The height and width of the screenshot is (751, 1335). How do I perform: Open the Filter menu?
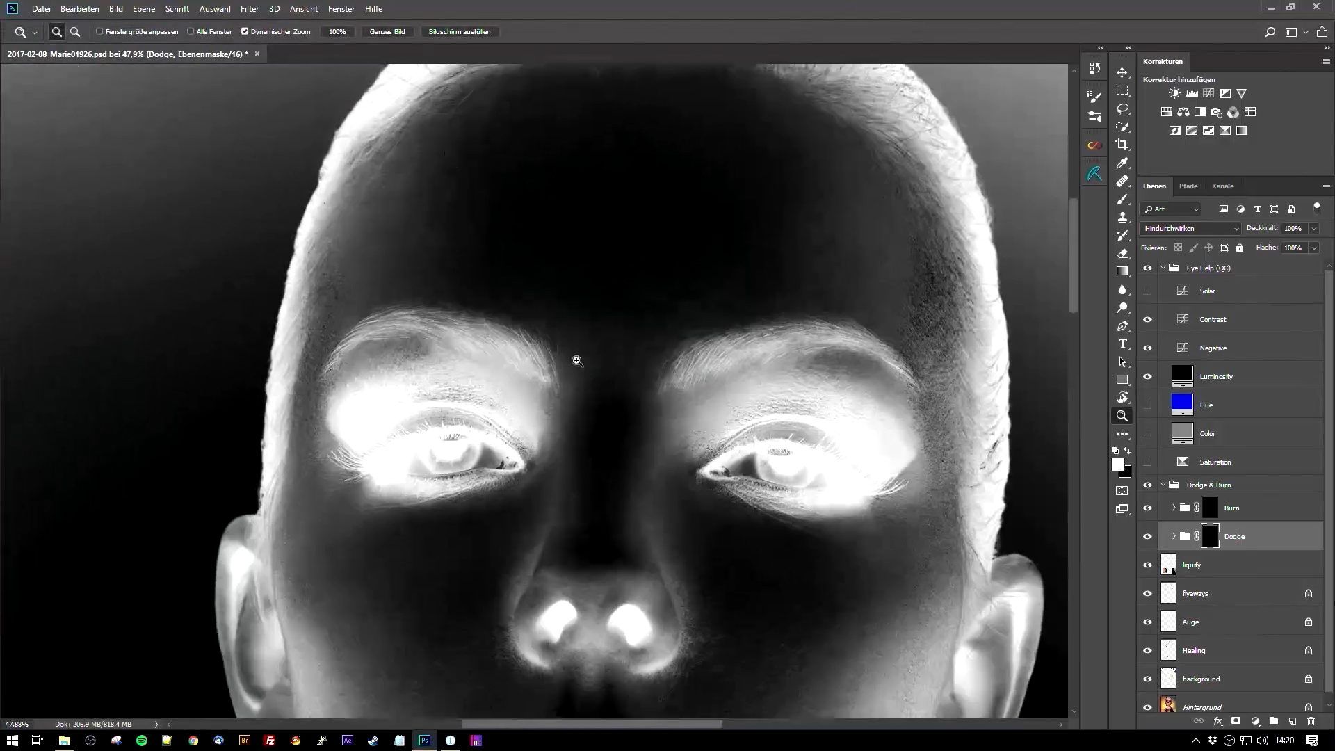[250, 9]
